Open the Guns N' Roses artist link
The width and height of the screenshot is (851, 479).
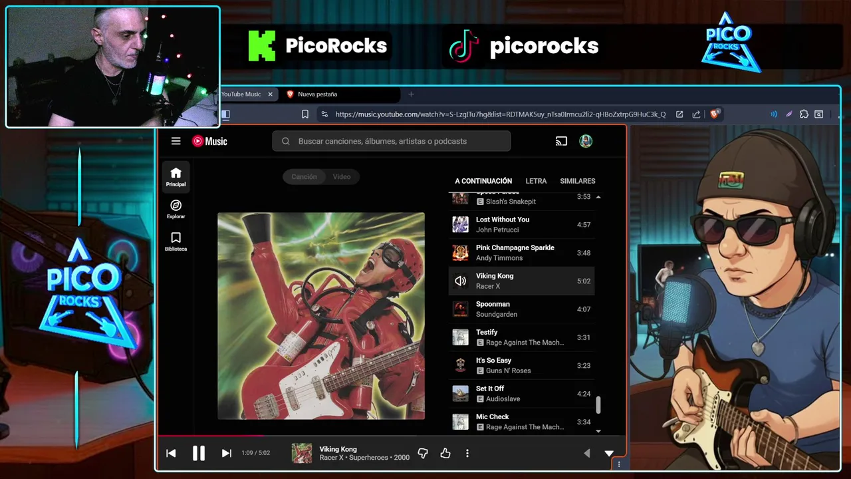pyautogui.click(x=509, y=371)
